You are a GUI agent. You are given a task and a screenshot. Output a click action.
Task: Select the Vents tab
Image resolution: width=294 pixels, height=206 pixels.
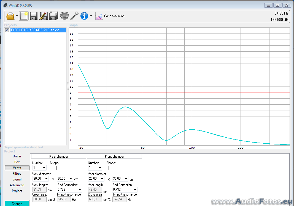click(17, 168)
